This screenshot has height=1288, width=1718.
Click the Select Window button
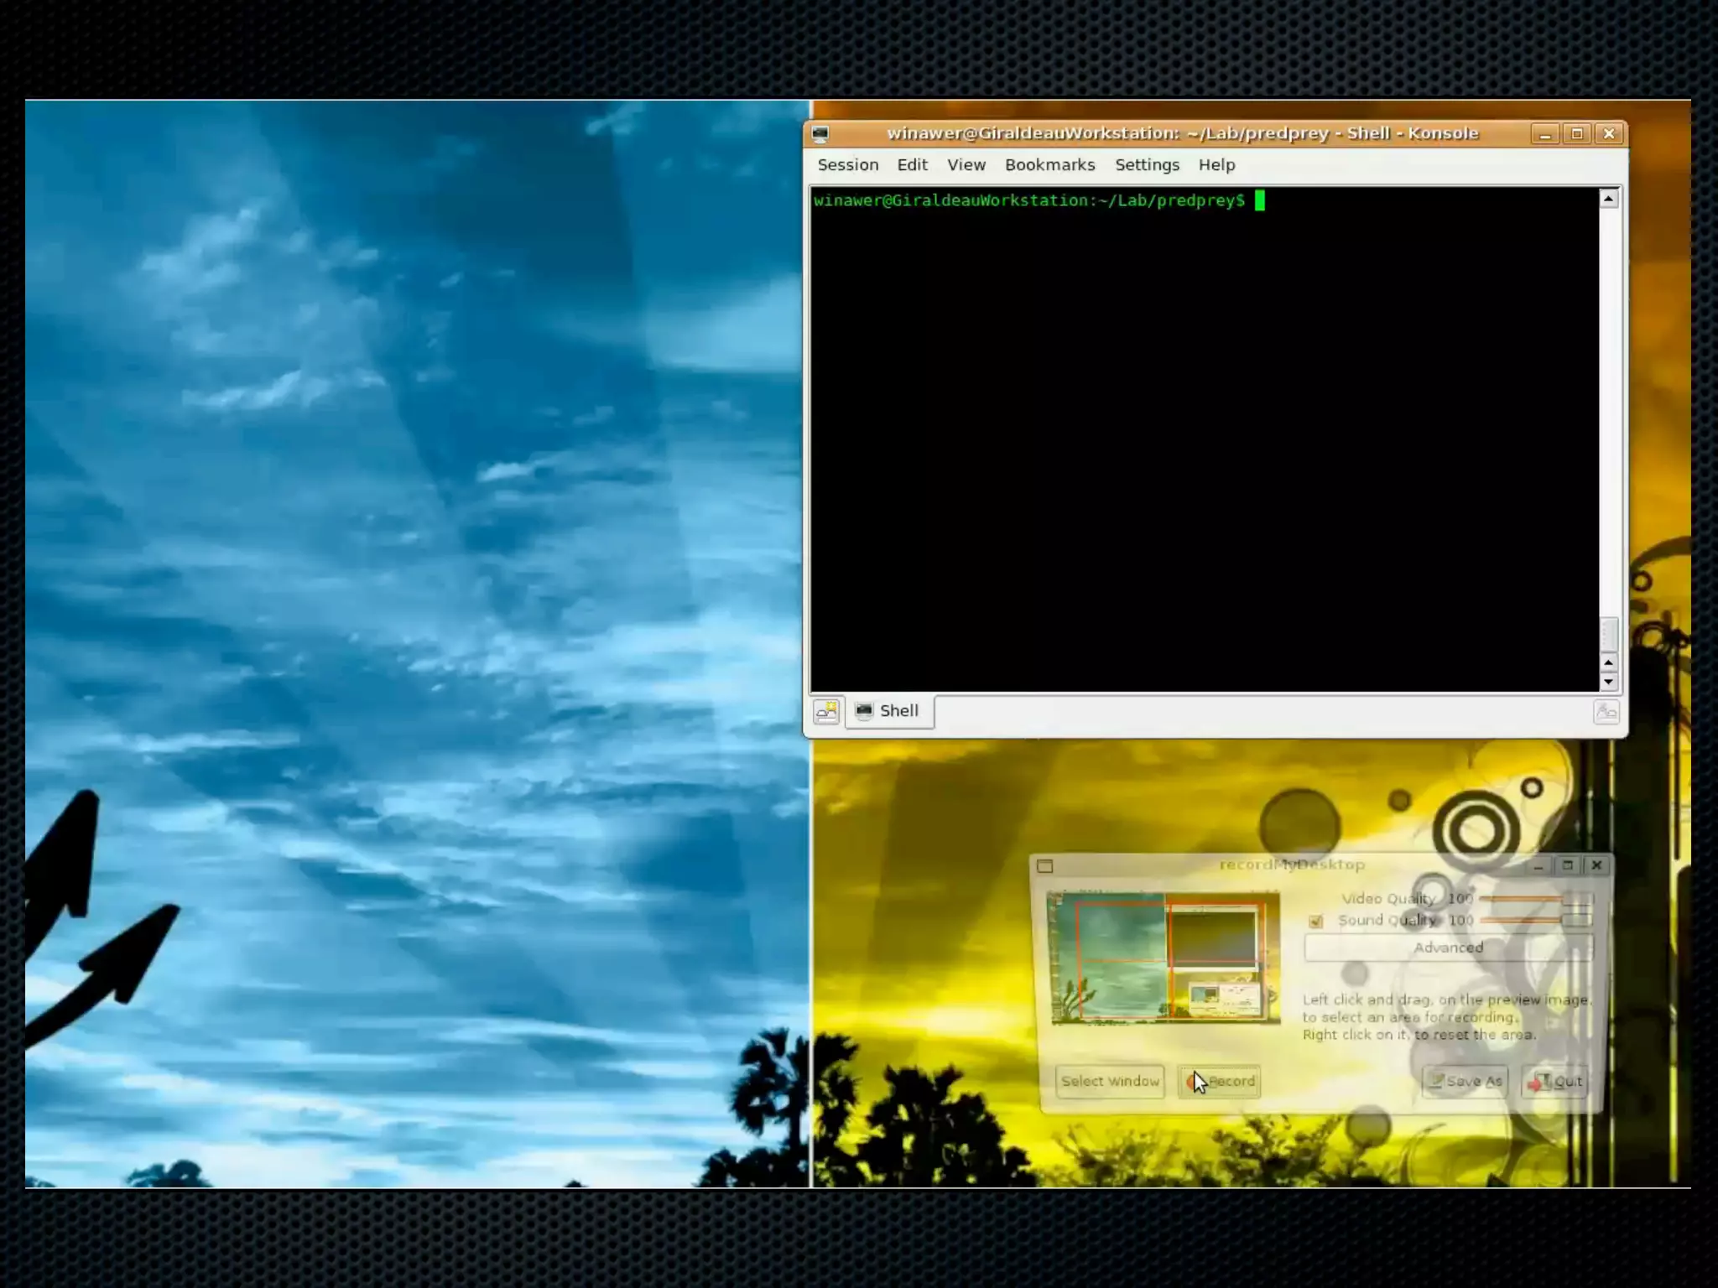click(1110, 1082)
